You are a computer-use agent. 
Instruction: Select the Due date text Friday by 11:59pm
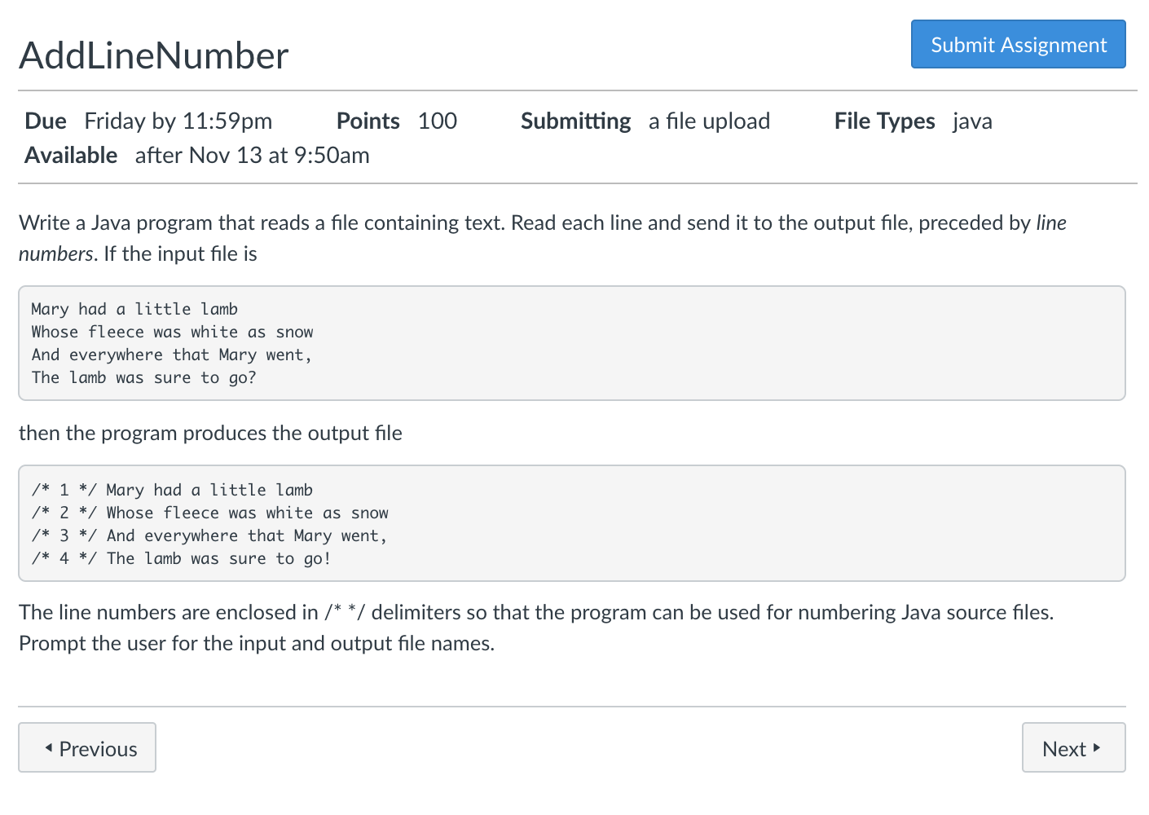coord(178,121)
